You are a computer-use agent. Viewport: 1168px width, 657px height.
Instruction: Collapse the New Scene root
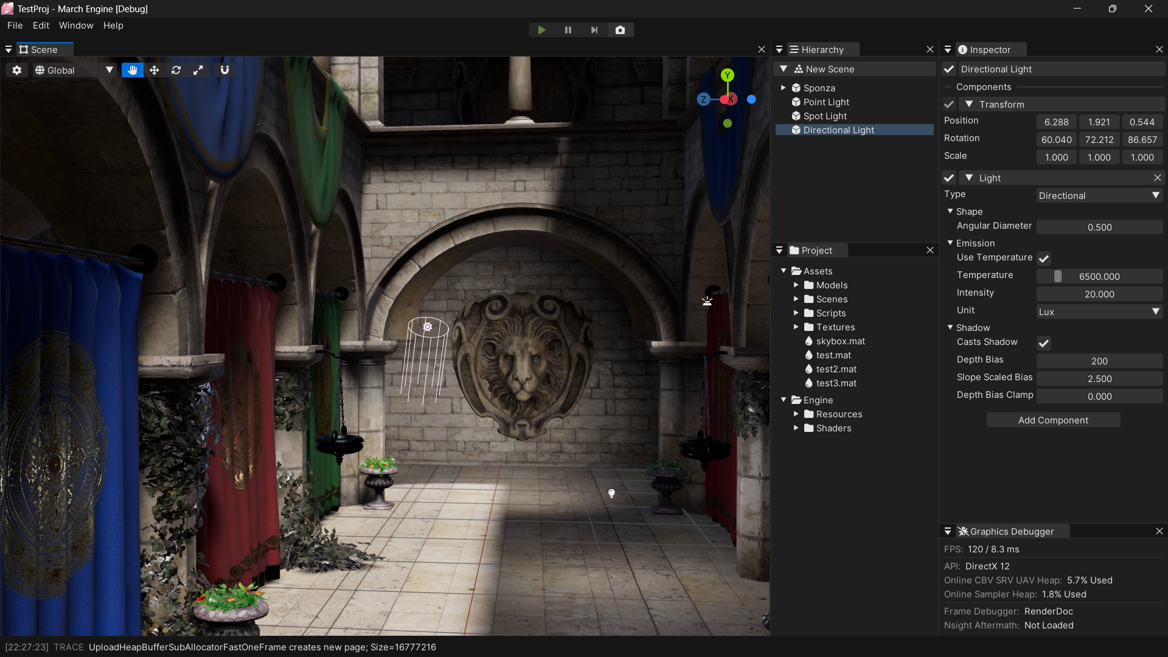[784, 69]
